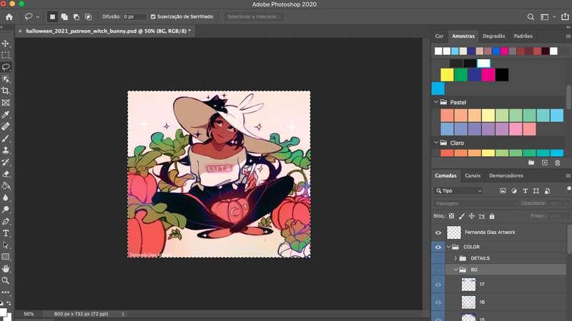This screenshot has height=321, width=572.
Task: Create a new swatch
Action: coord(545,163)
